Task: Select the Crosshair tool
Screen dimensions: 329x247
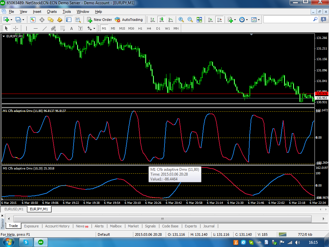Action: [15, 28]
